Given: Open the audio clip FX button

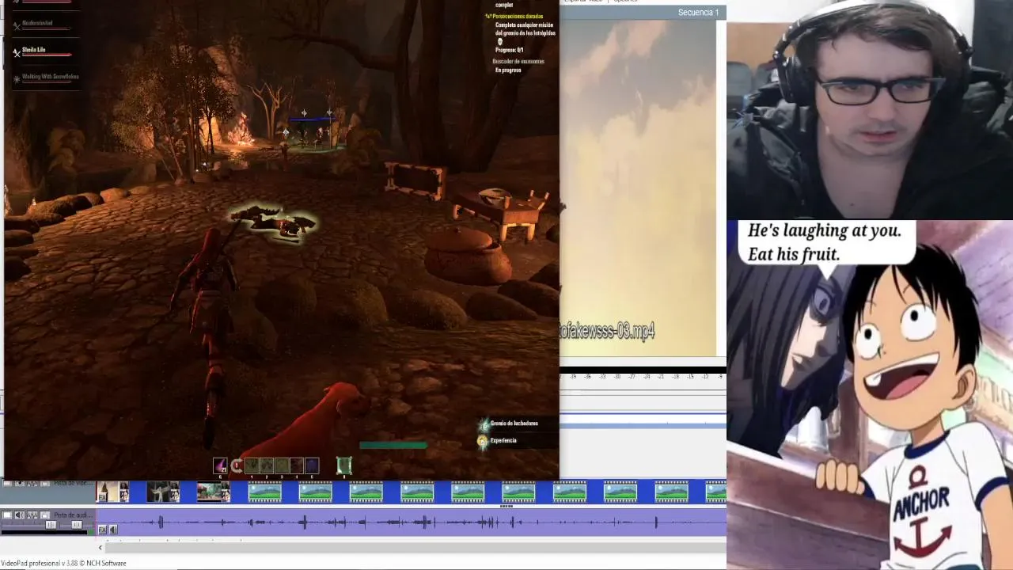Looking at the screenshot, I should (x=102, y=530).
